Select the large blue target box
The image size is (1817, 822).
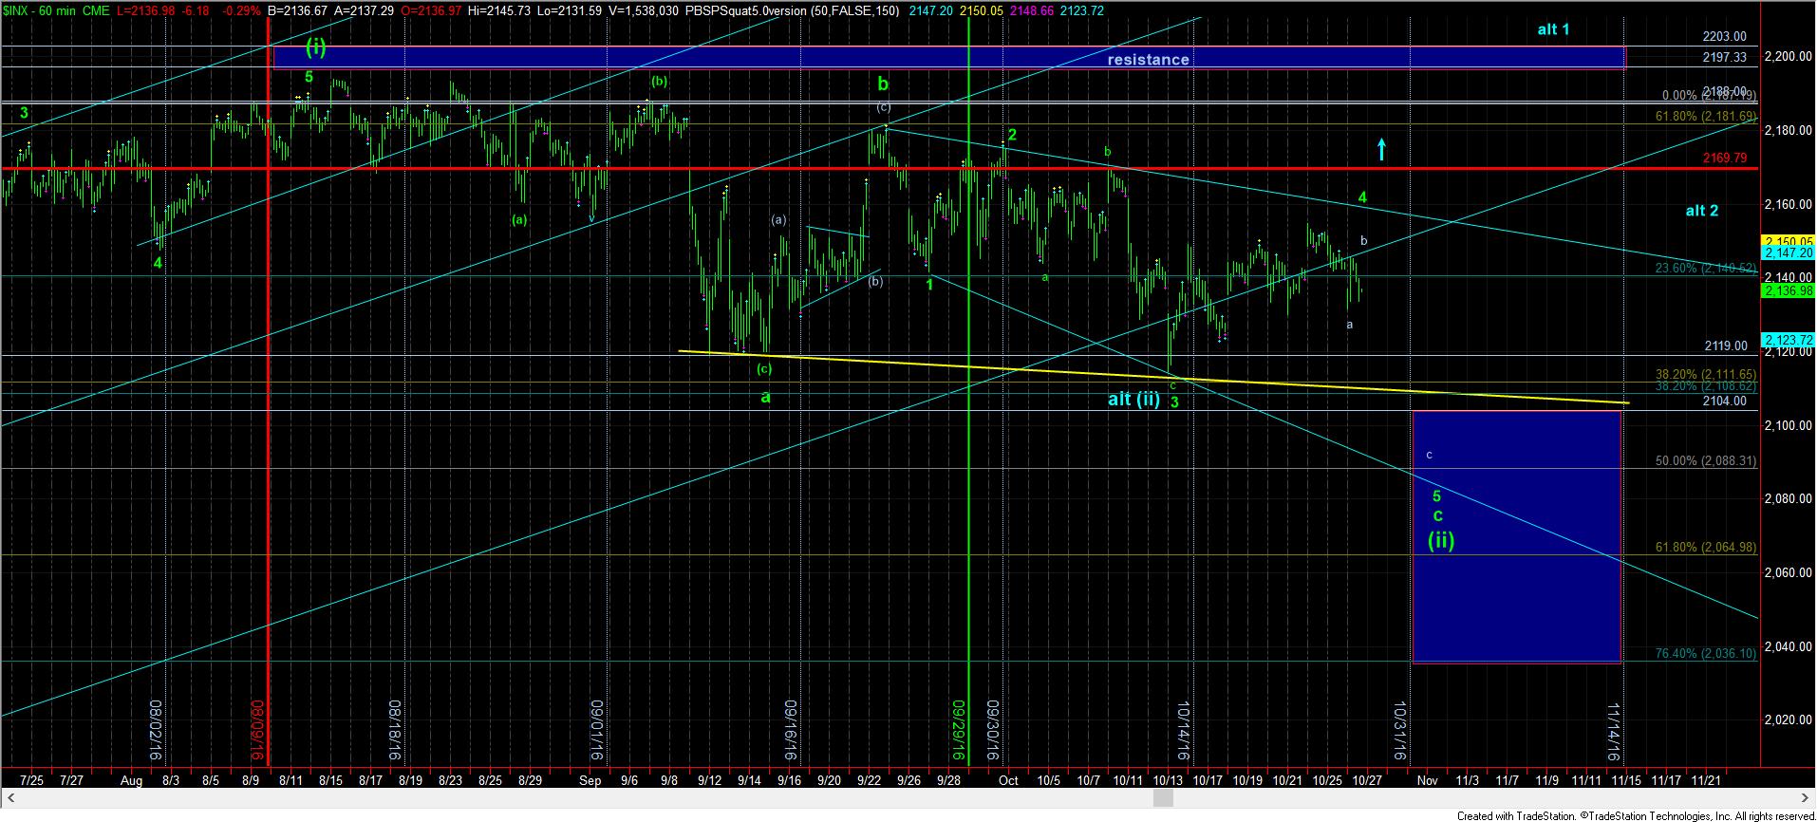[1516, 536]
